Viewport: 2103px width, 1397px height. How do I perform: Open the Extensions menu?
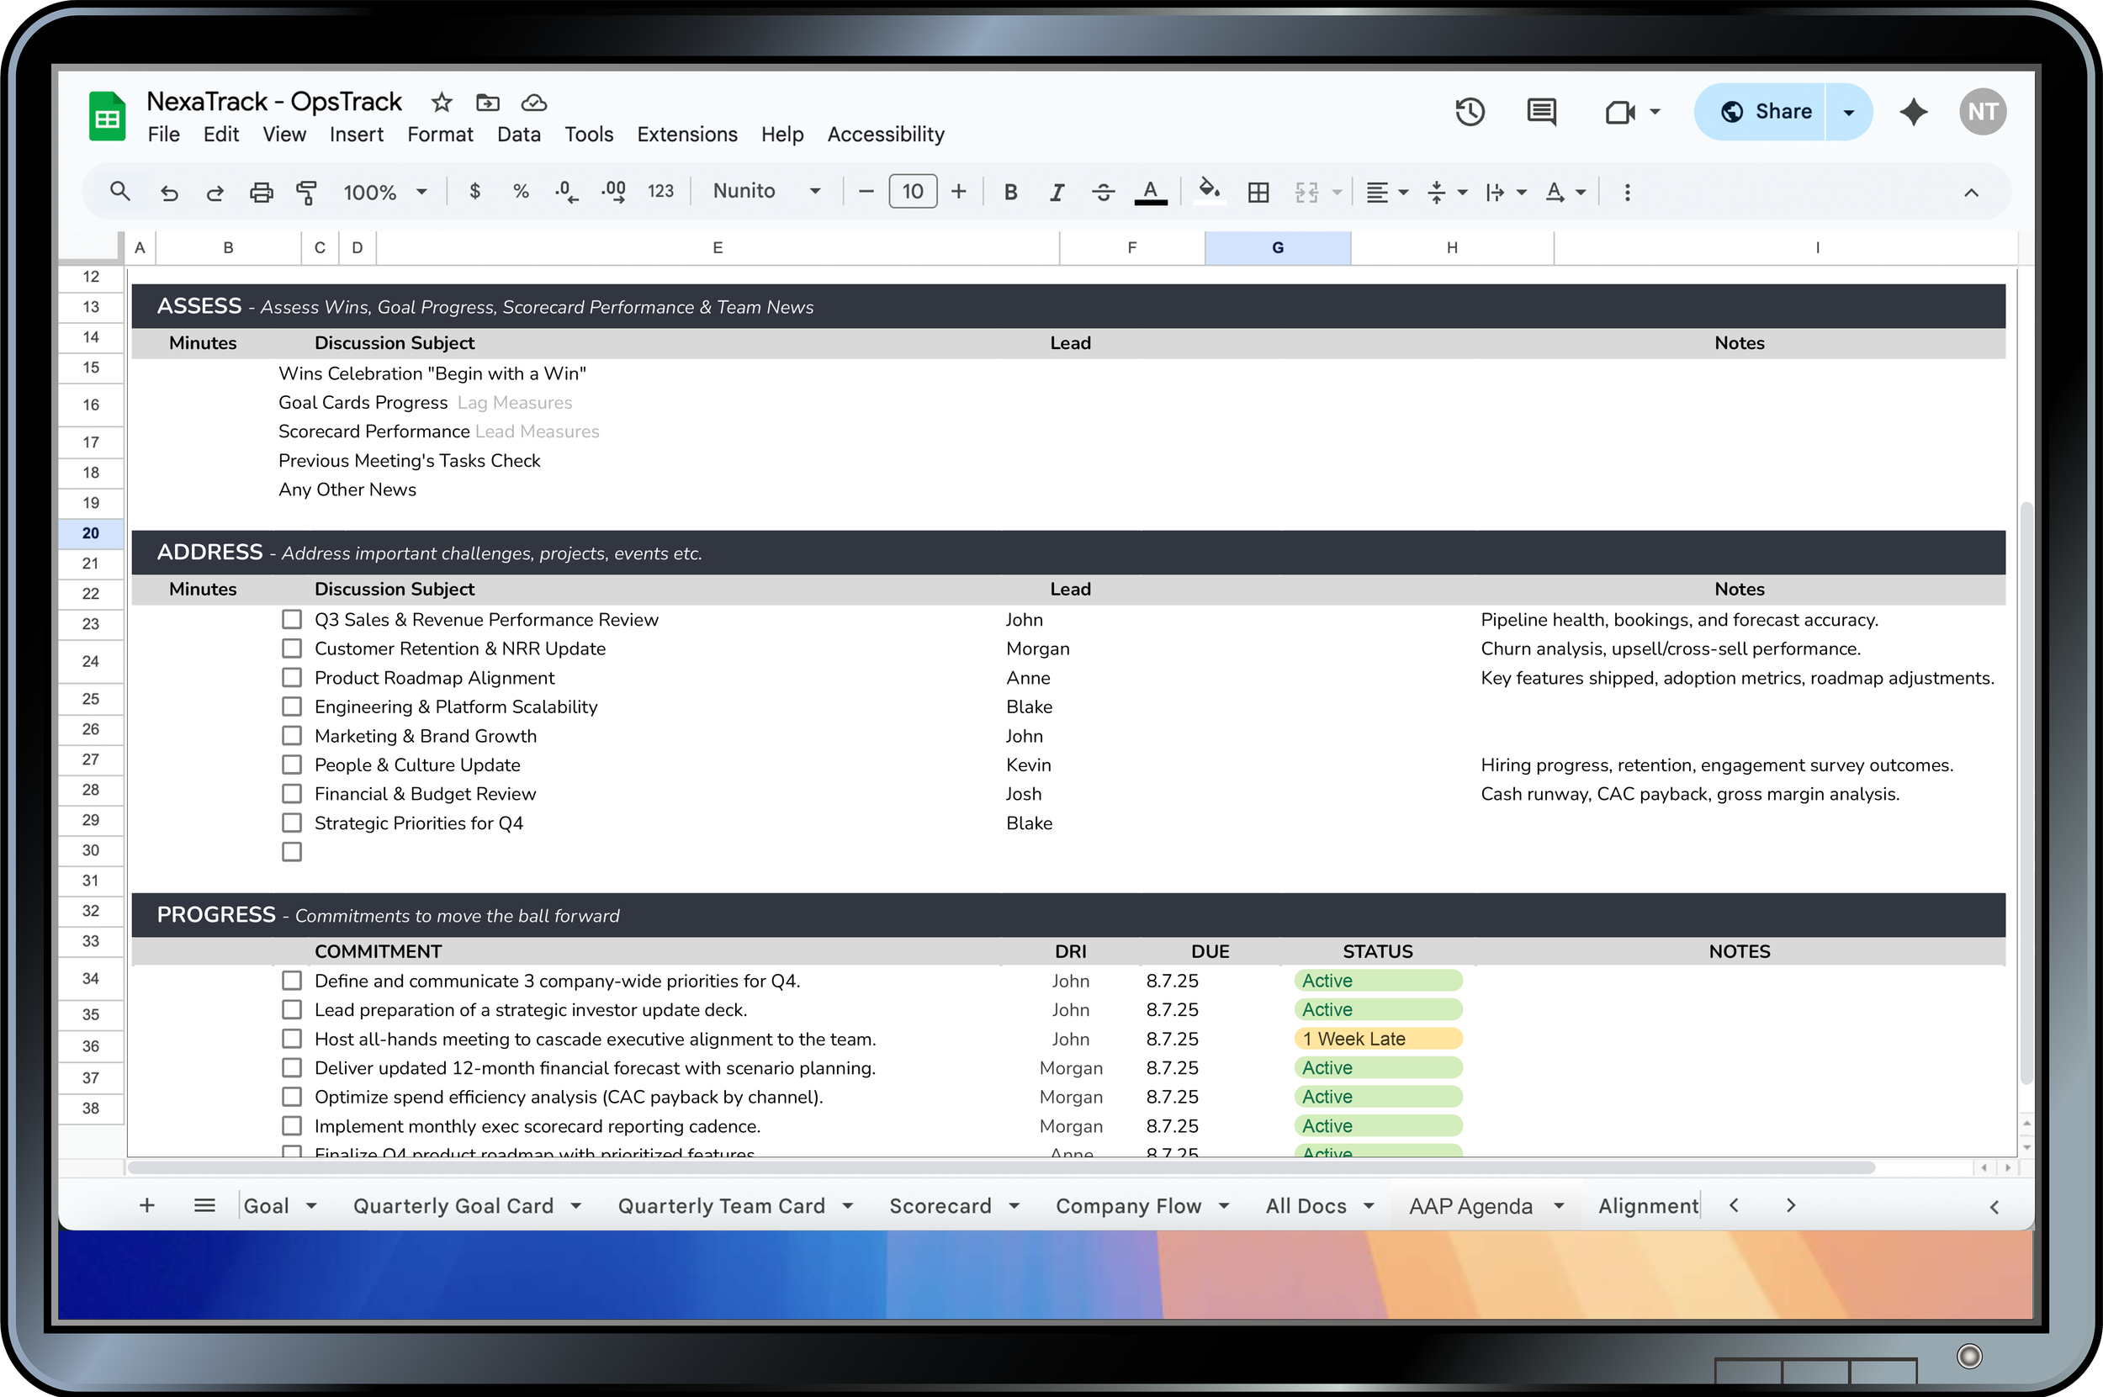click(686, 135)
